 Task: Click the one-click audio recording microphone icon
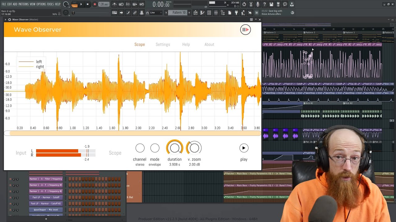pyautogui.click(x=258, y=4)
